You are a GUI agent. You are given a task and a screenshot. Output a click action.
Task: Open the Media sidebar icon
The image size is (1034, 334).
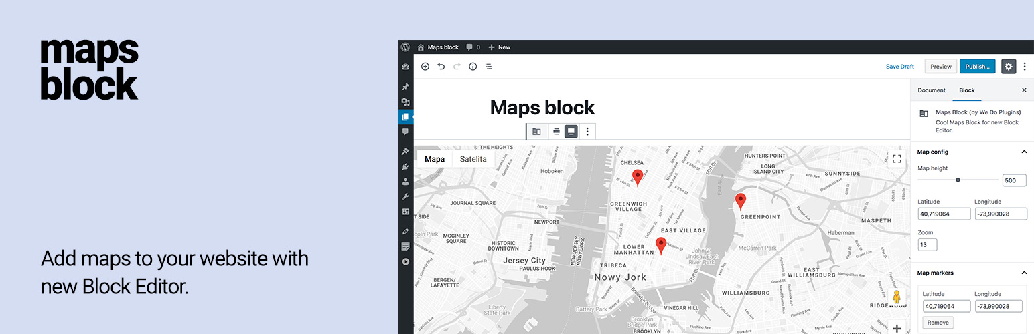point(405,102)
